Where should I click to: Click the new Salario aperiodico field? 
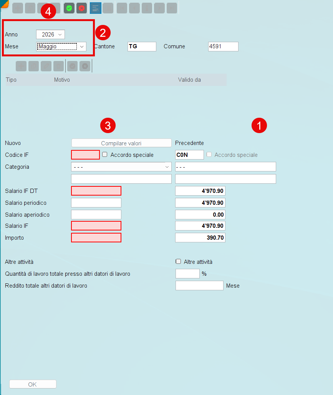click(96, 215)
